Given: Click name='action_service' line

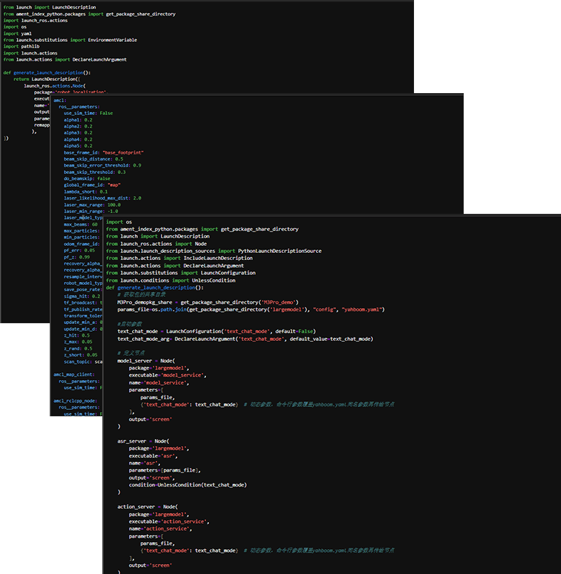Looking at the screenshot, I should point(160,529).
